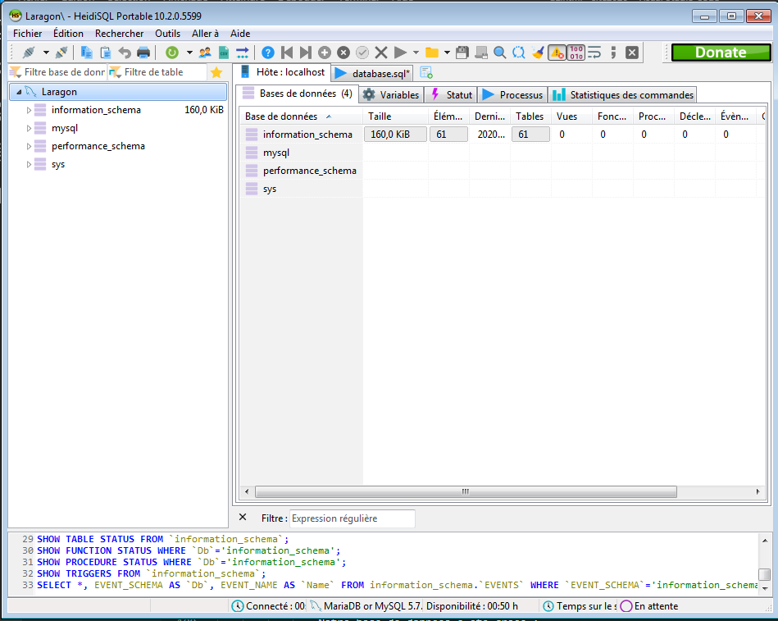Click the print icon

[x=143, y=53]
